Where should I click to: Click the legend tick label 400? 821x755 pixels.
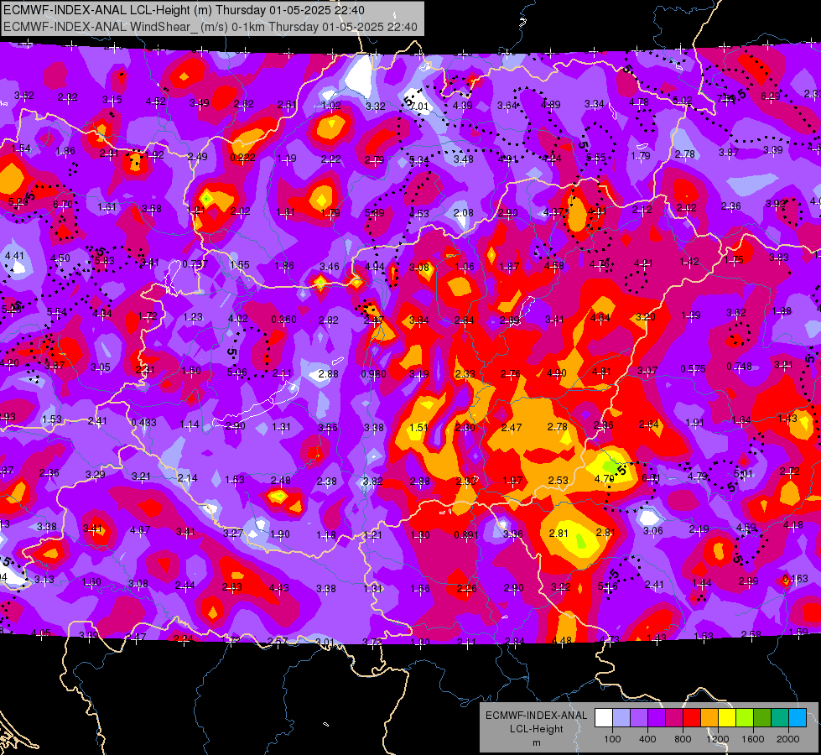pyautogui.click(x=647, y=739)
